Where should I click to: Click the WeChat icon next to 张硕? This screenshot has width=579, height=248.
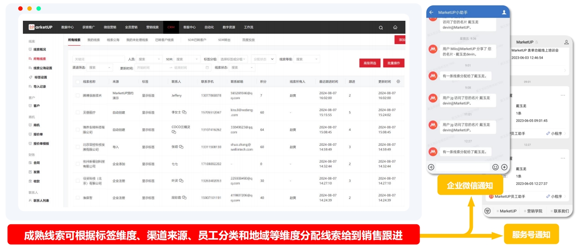(181, 147)
